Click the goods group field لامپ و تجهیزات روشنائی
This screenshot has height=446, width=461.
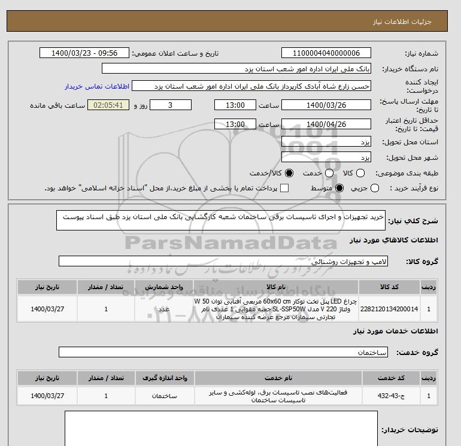(223, 261)
